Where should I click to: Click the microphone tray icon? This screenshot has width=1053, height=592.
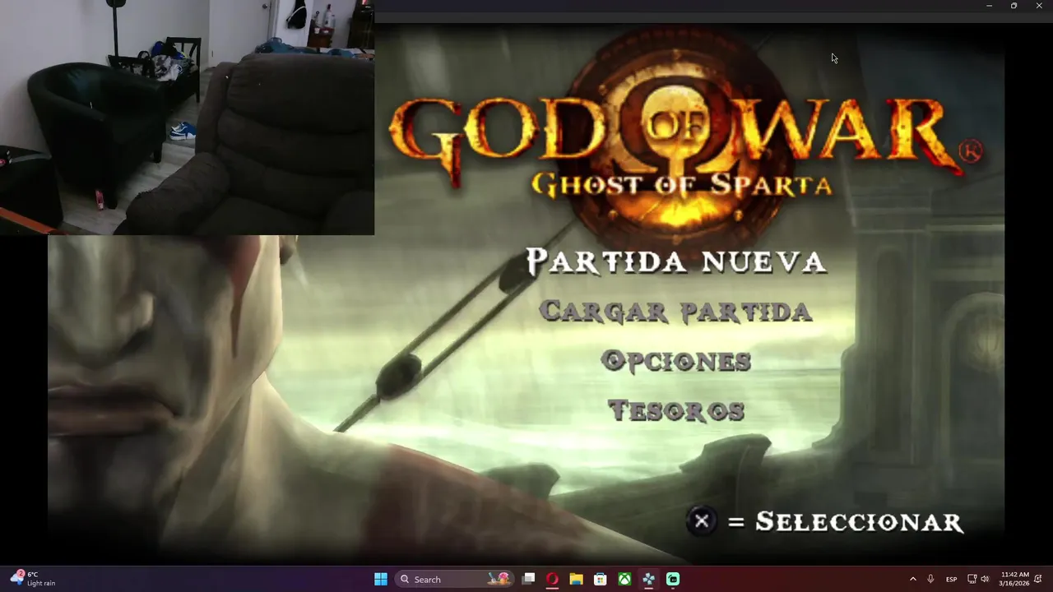click(x=930, y=579)
